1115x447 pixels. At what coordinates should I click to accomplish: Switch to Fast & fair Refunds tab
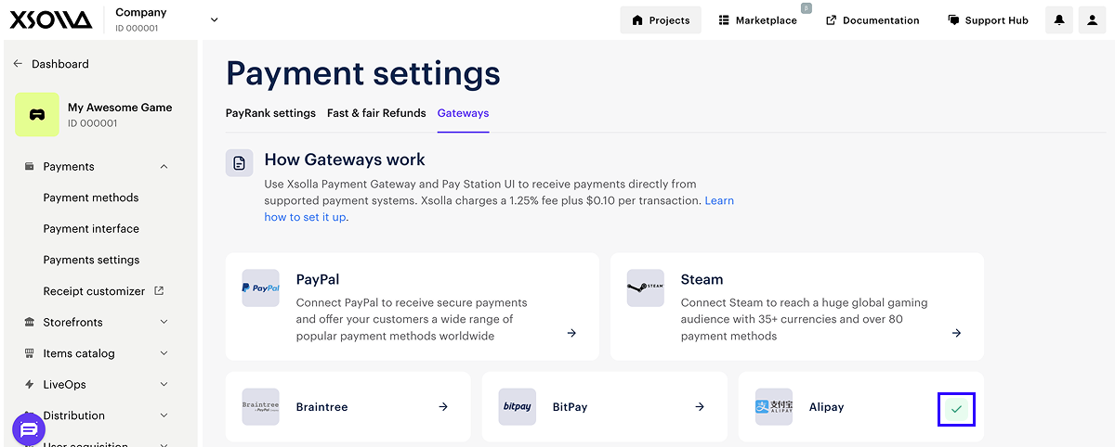pos(376,113)
